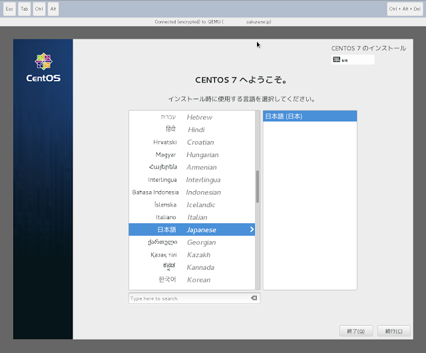Click the language list scrollbar thumb

pyautogui.click(x=258, y=186)
